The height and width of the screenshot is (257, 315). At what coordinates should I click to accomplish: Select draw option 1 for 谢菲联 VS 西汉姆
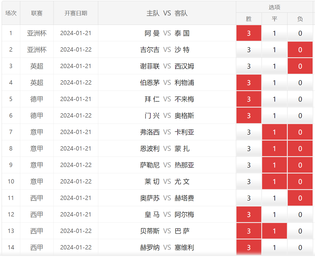click(275, 66)
